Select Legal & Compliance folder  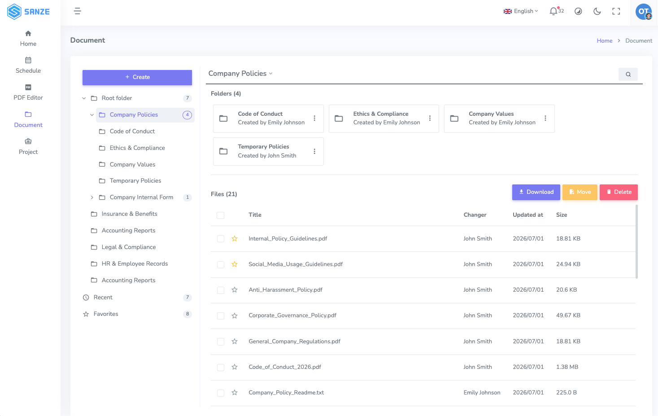tap(129, 247)
